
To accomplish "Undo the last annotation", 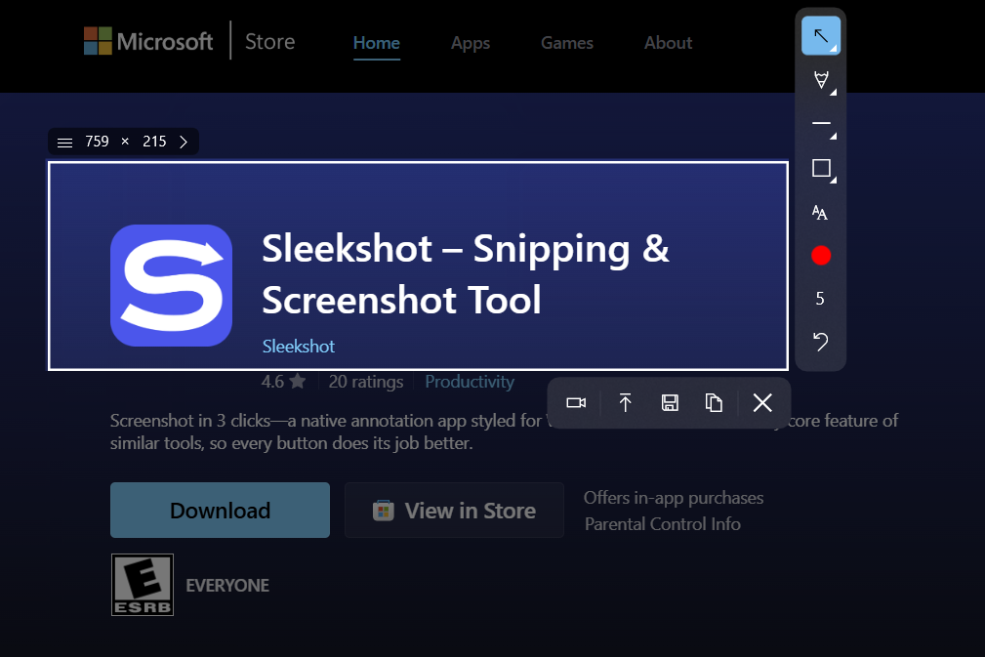I will click(x=820, y=341).
